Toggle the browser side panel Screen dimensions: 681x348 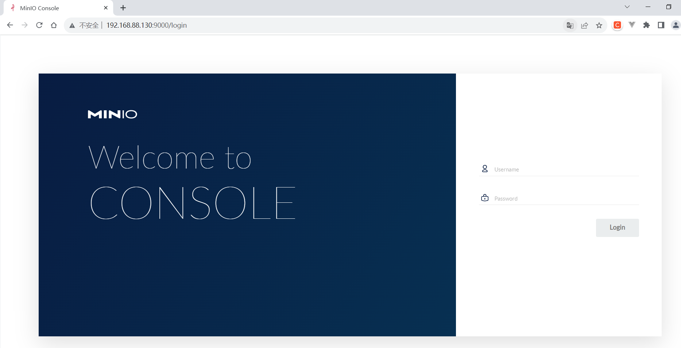click(x=661, y=25)
